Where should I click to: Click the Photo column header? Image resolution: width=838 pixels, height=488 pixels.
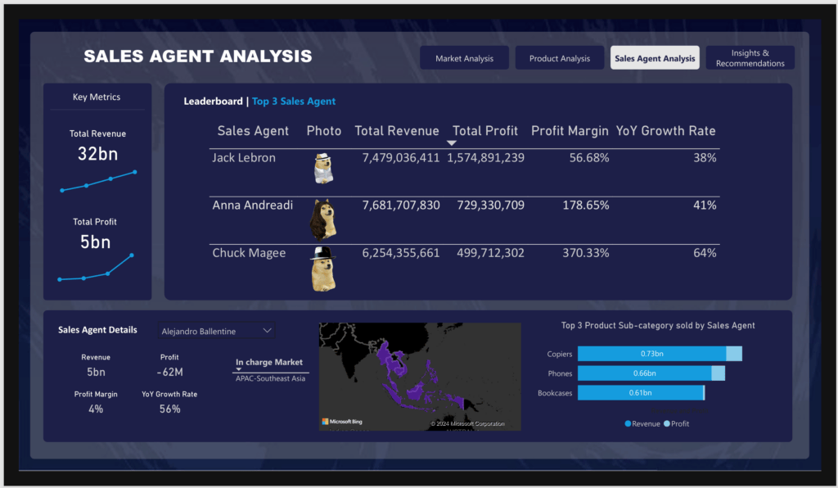(x=324, y=131)
